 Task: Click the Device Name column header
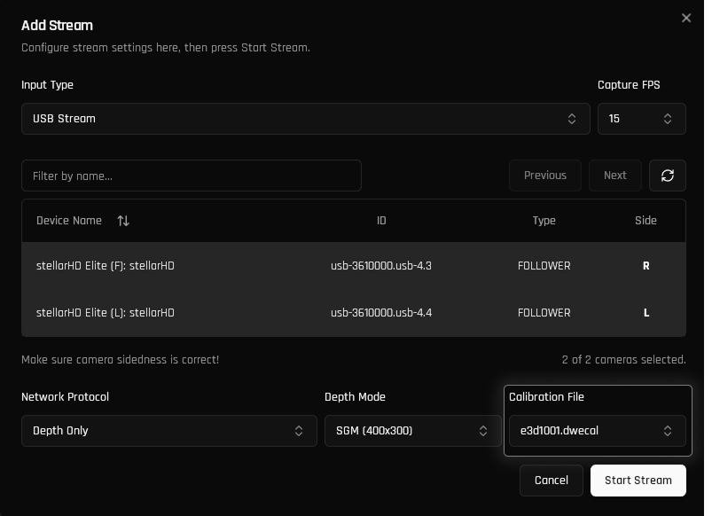69,221
